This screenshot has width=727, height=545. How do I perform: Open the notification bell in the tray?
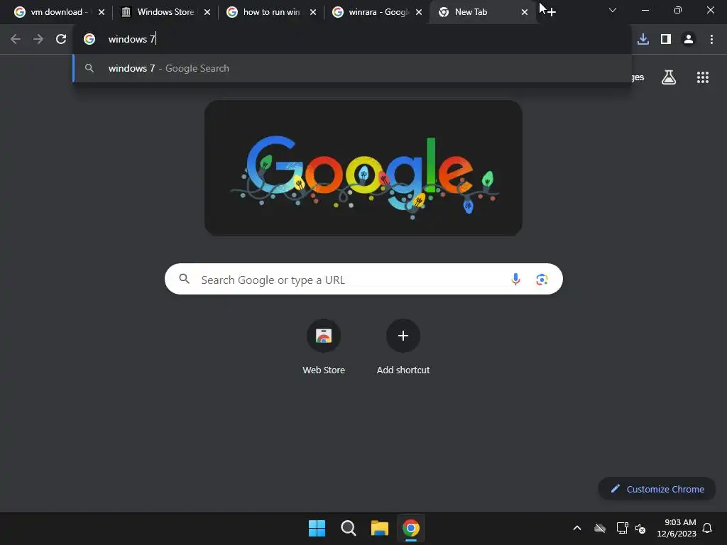(x=707, y=528)
